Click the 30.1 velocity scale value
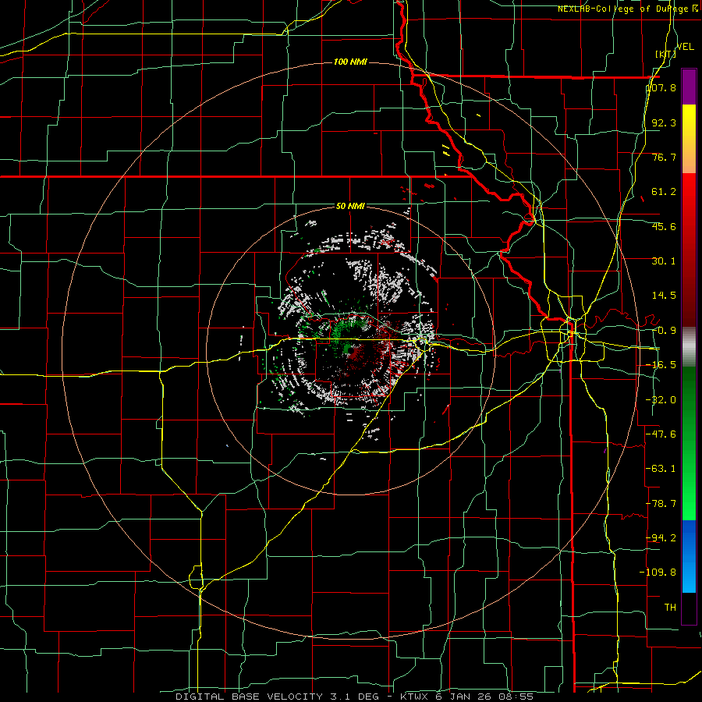 [664, 261]
